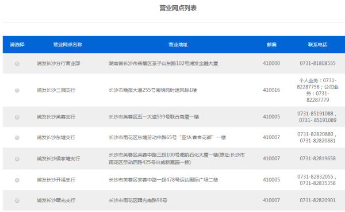Click branch name 浦发长沙曙光支行
Viewport: 345px width, 212px height.
click(x=56, y=201)
